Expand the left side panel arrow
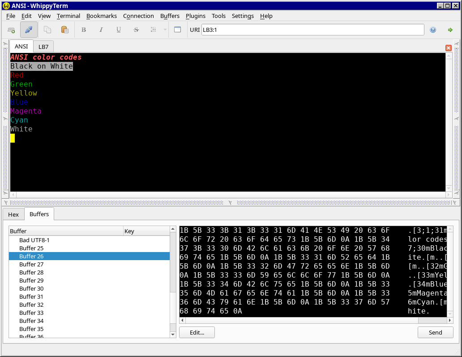This screenshot has height=357, width=462. [x=5, y=44]
